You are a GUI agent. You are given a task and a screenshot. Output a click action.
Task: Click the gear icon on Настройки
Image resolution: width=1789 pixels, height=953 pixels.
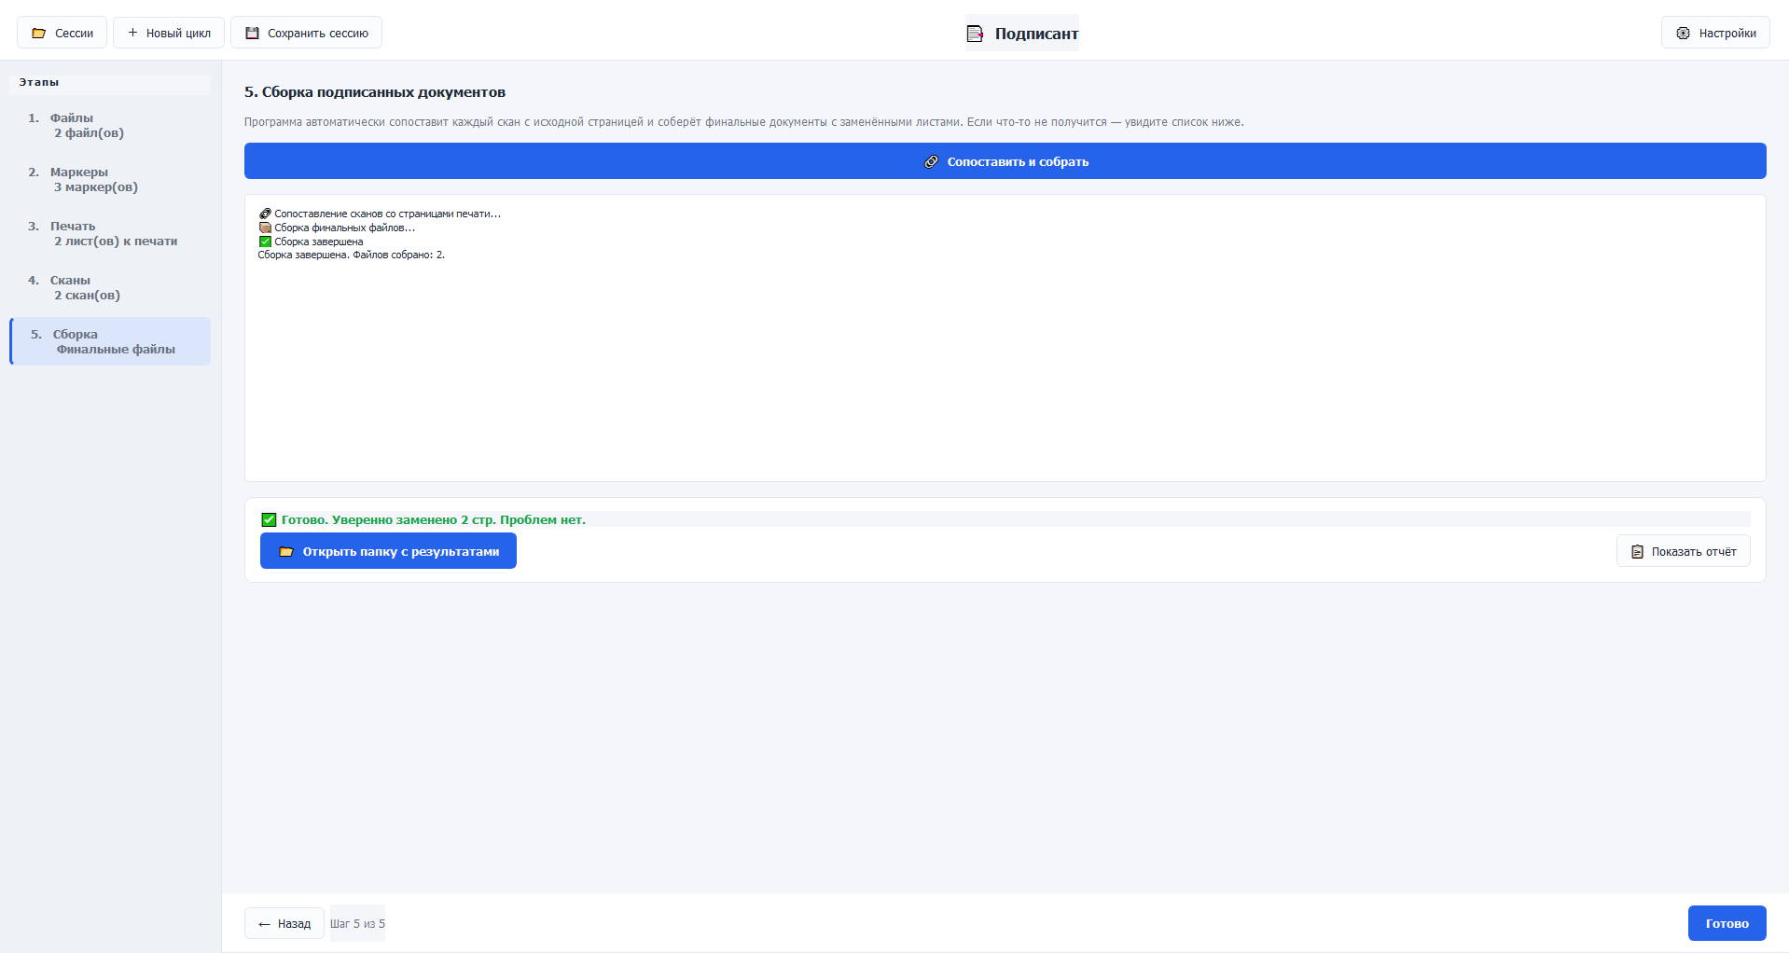pos(1683,33)
